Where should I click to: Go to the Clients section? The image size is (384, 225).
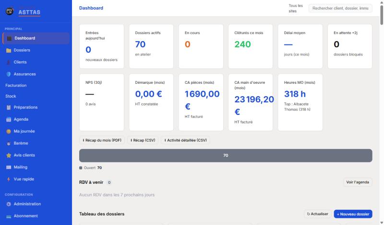click(x=36, y=62)
